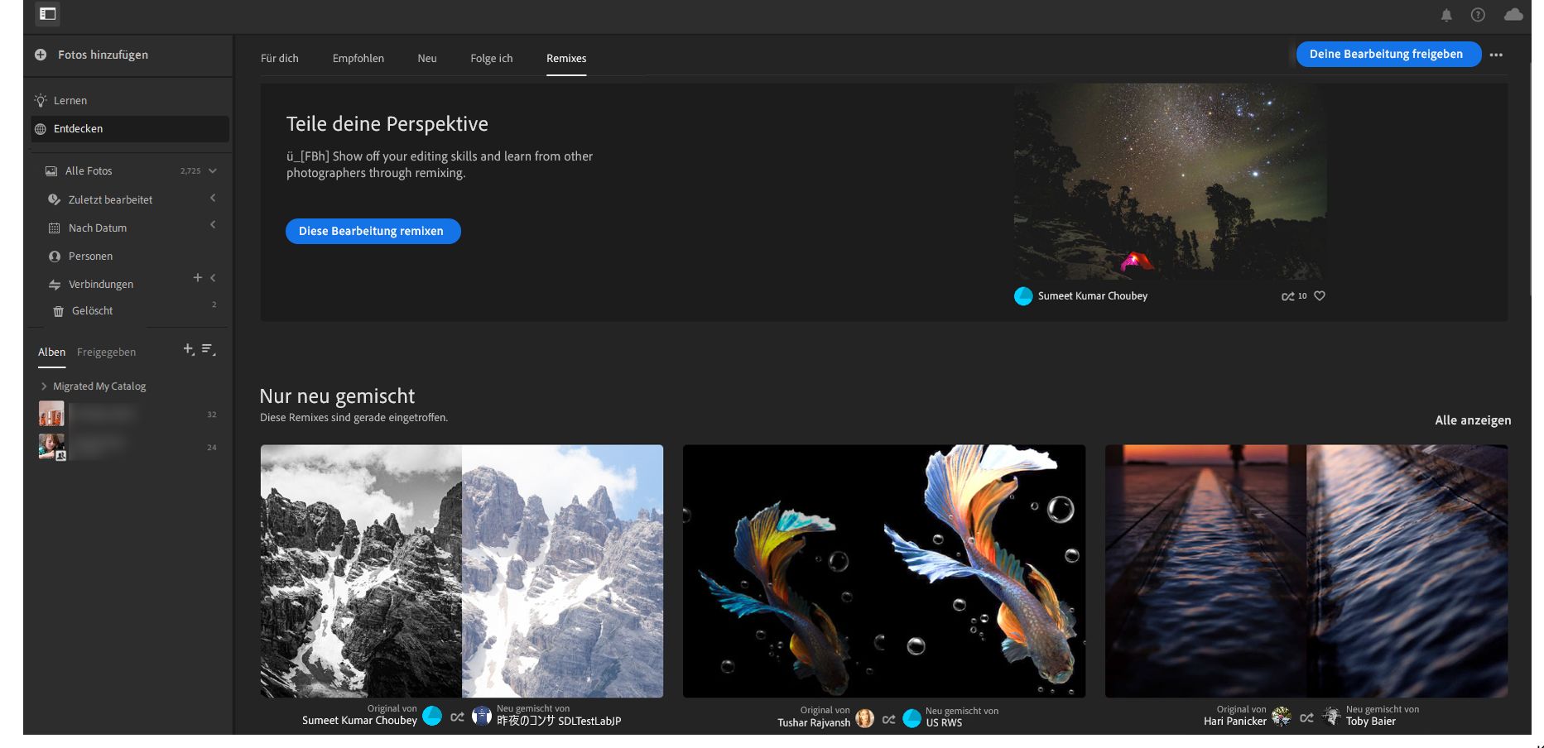The width and height of the screenshot is (1544, 748).
Task: Open the album thumbnail with 32 photos
Action: tap(51, 414)
